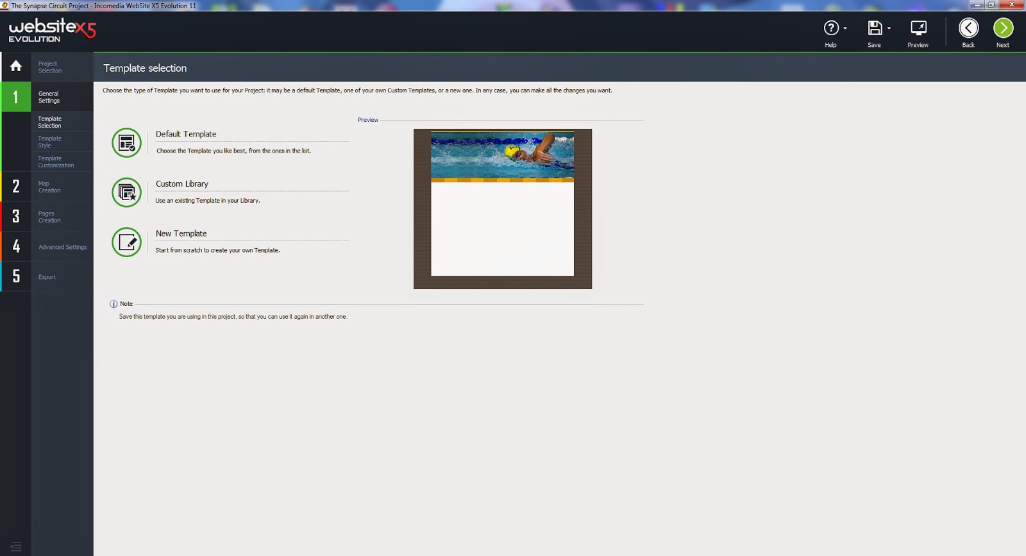Click the Custom Library round icon
The height and width of the screenshot is (556, 1026).
click(126, 192)
